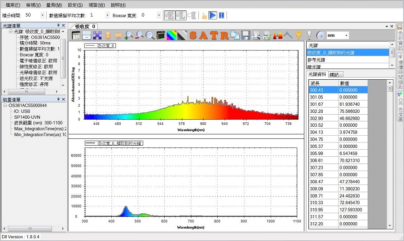Open the nm unit dropdown

pyautogui.click(x=346, y=35)
